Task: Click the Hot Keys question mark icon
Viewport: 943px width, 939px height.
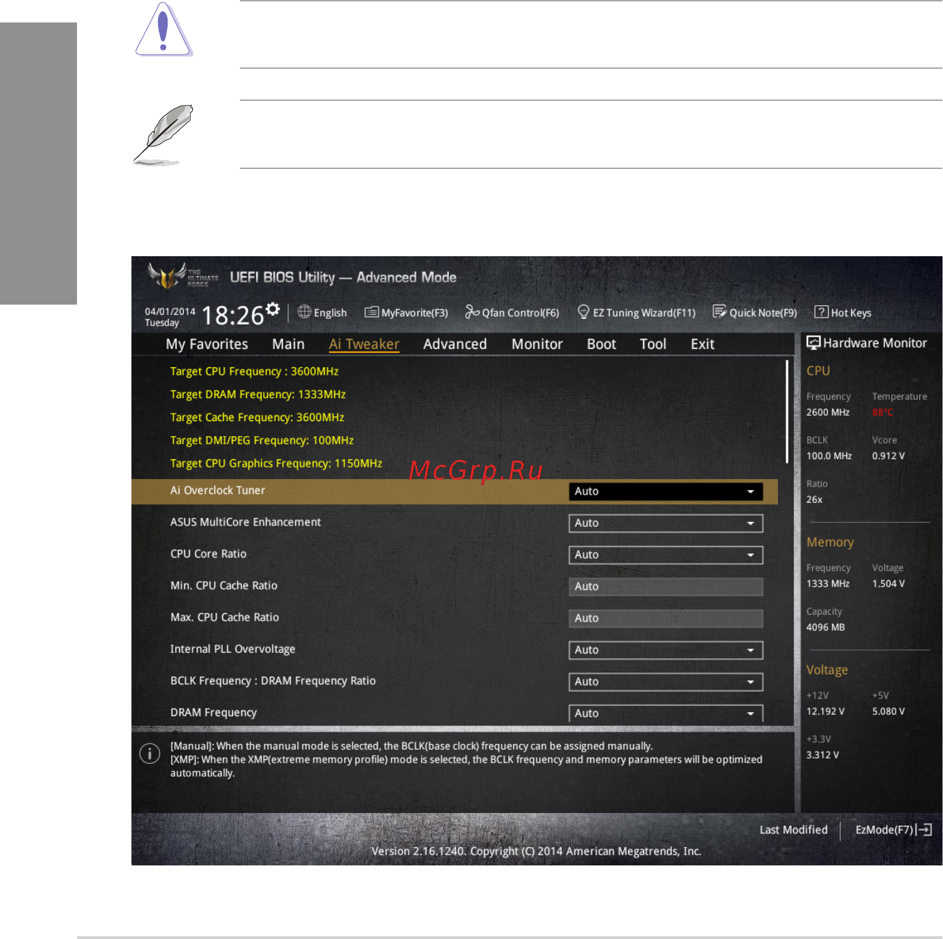Action: click(822, 312)
